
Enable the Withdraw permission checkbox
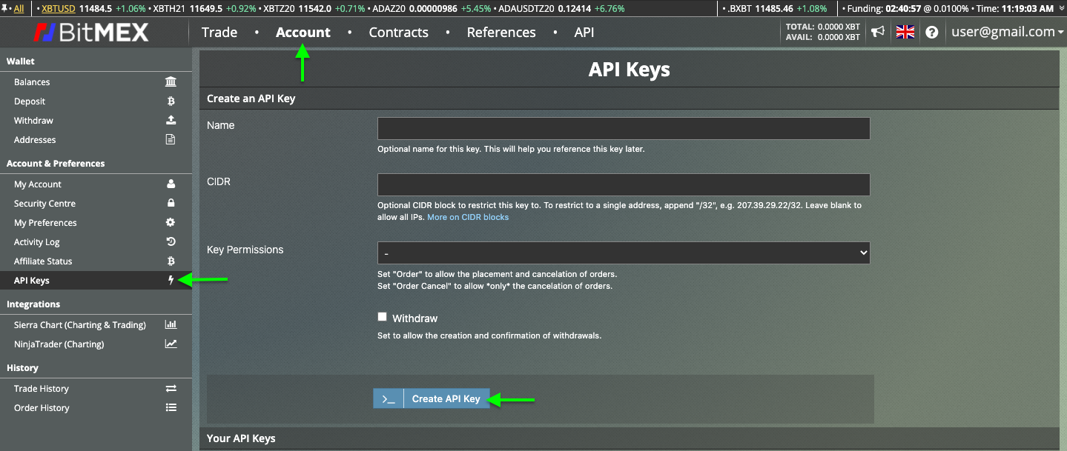(x=382, y=317)
